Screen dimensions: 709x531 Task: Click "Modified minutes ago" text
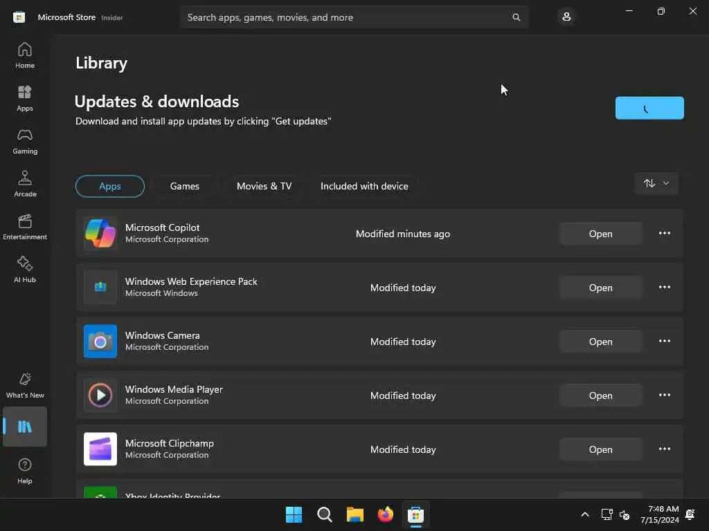coord(403,234)
